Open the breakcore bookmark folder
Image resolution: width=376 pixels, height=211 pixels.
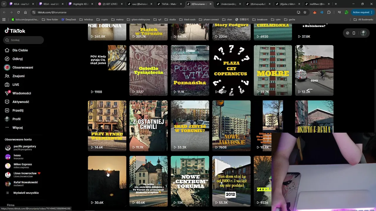[260, 19]
